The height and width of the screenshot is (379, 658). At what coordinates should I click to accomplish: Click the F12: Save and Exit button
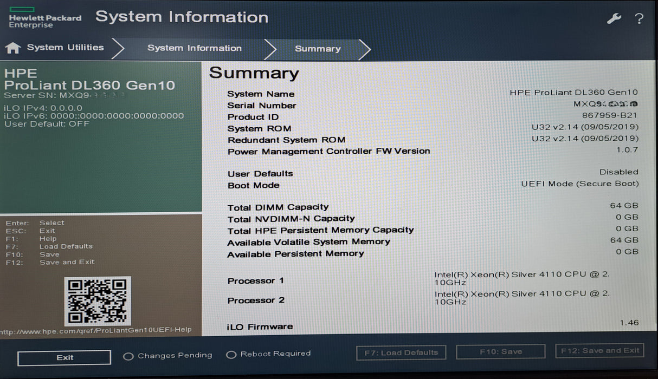pyautogui.click(x=600, y=351)
